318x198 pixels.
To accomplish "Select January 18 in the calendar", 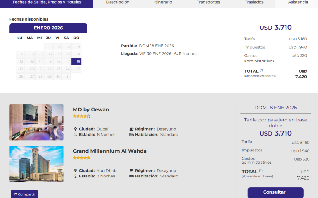I will click(x=76, y=62).
